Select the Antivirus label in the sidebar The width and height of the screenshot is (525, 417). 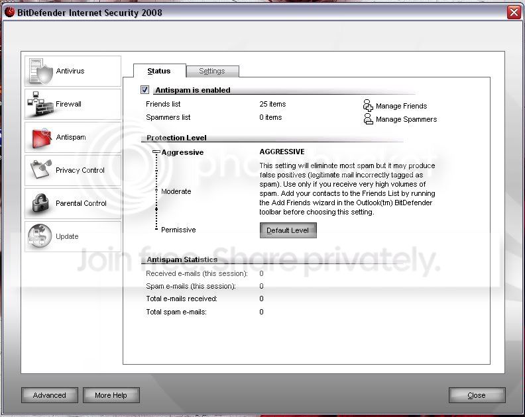tap(70, 71)
